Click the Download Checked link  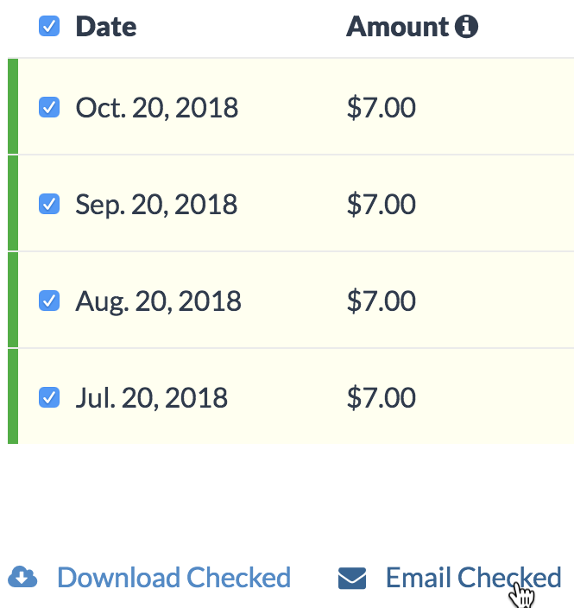pos(173,577)
